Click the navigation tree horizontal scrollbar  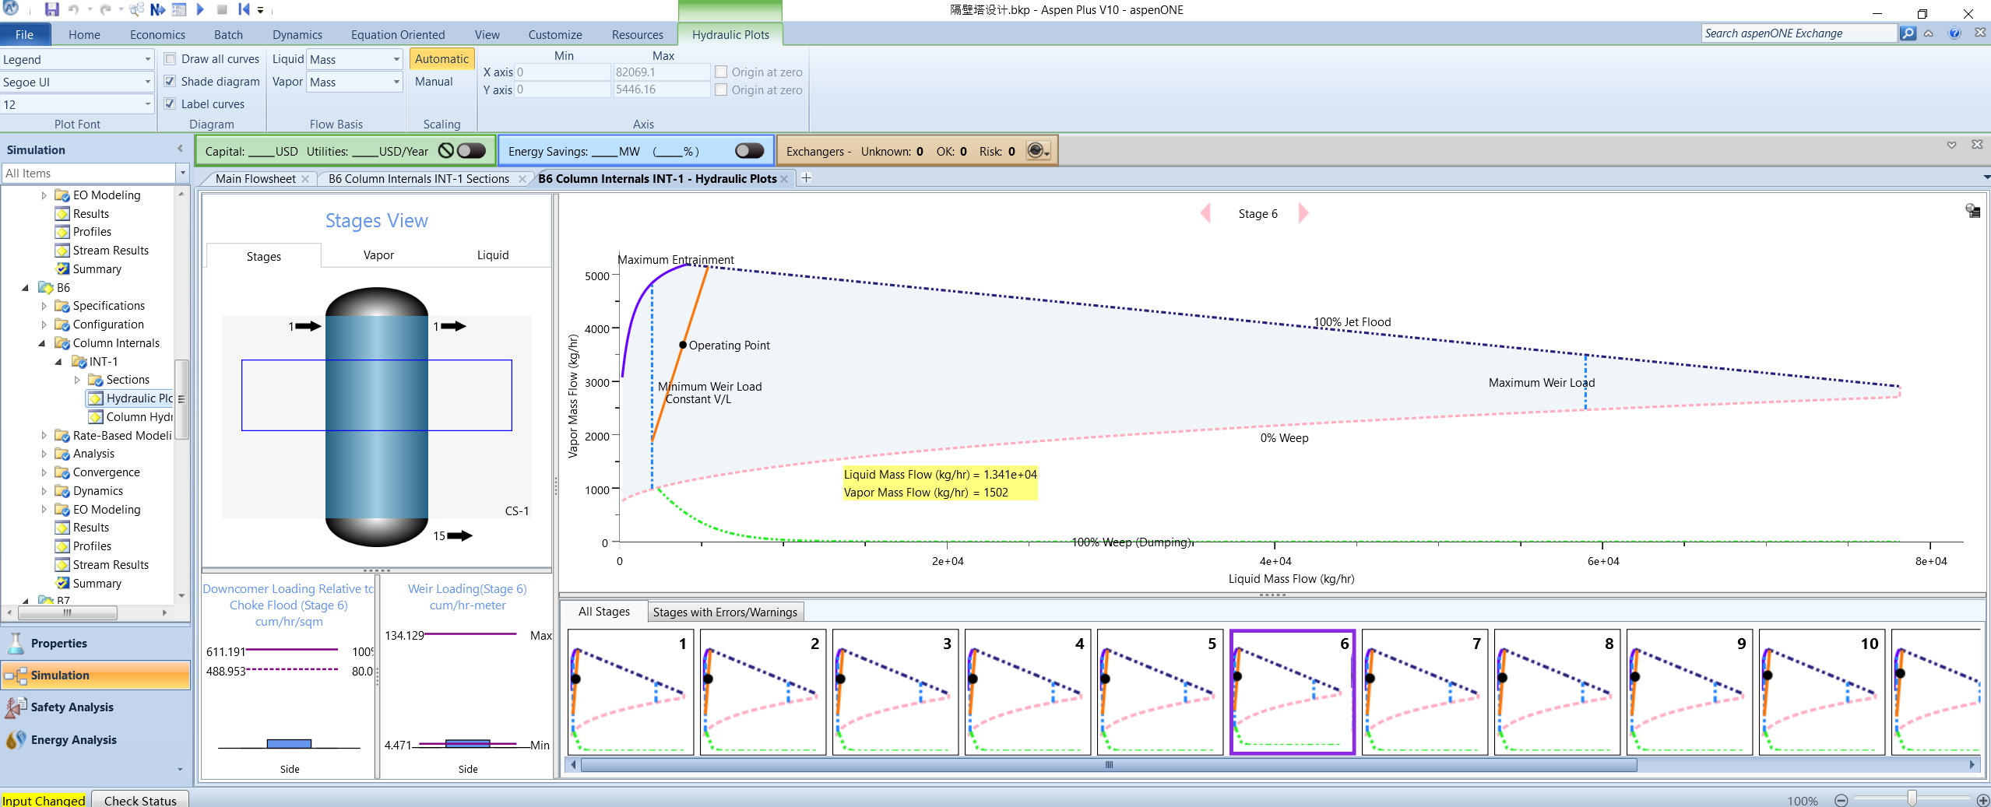68,613
